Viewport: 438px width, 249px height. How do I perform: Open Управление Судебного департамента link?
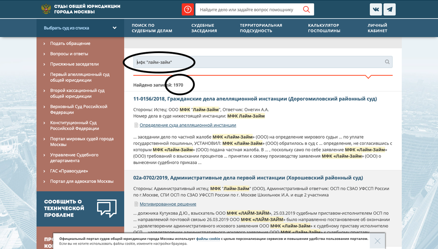click(x=74, y=158)
